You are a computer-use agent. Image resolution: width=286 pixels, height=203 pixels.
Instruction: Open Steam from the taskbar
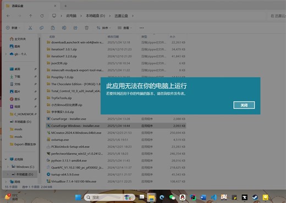point(255,197)
